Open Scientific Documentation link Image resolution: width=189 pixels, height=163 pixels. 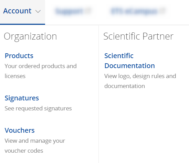coord(129,61)
